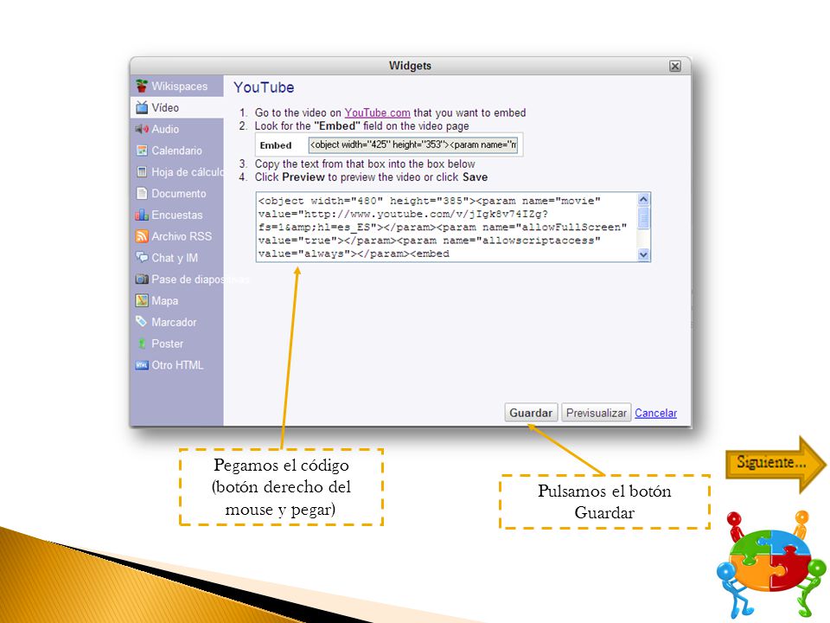Image resolution: width=830 pixels, height=623 pixels.
Task: Click the Archivo RSS feed icon
Action: click(141, 236)
